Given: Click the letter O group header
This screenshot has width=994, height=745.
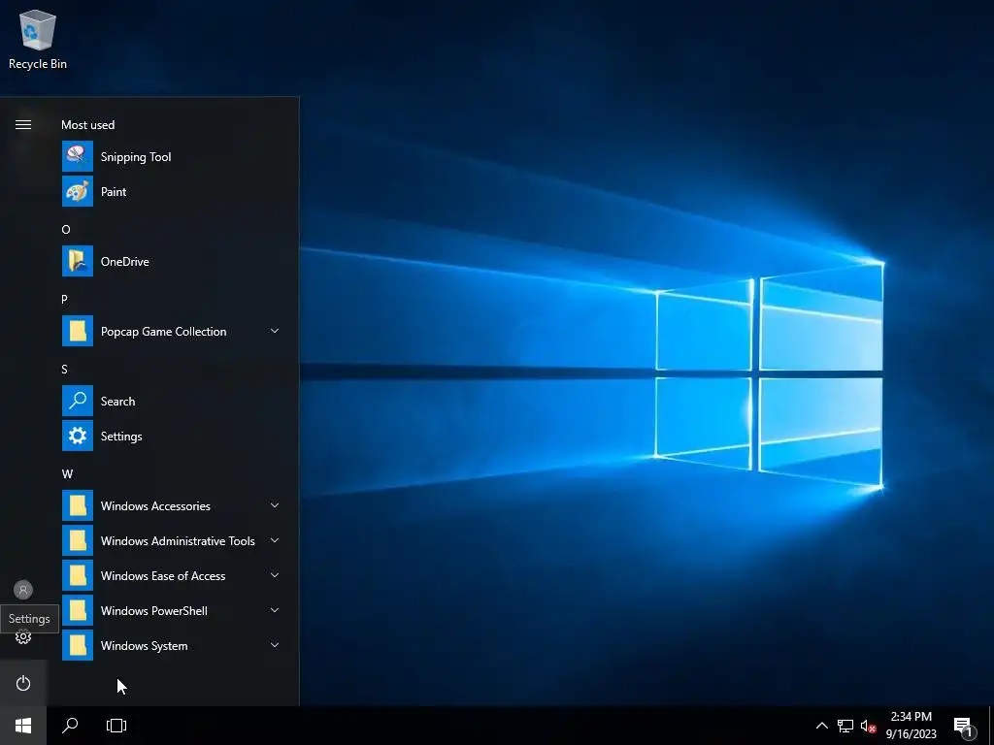Looking at the screenshot, I should tap(66, 229).
